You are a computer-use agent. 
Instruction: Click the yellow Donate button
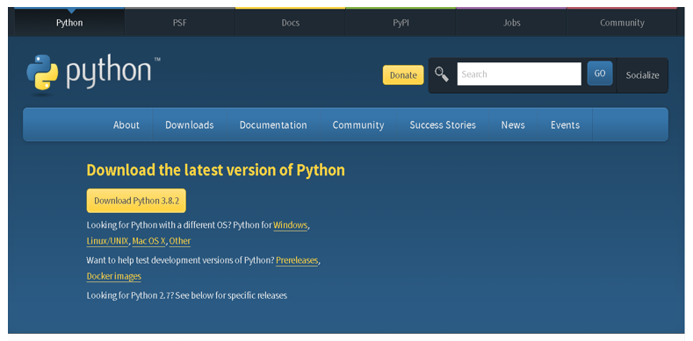click(x=403, y=75)
